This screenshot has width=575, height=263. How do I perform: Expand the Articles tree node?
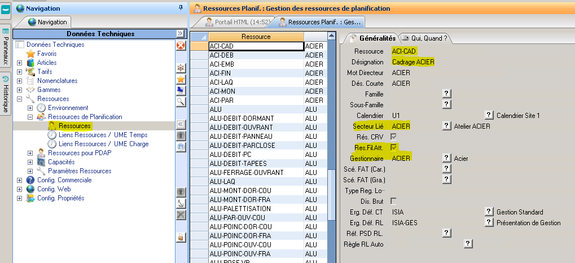click(x=20, y=63)
